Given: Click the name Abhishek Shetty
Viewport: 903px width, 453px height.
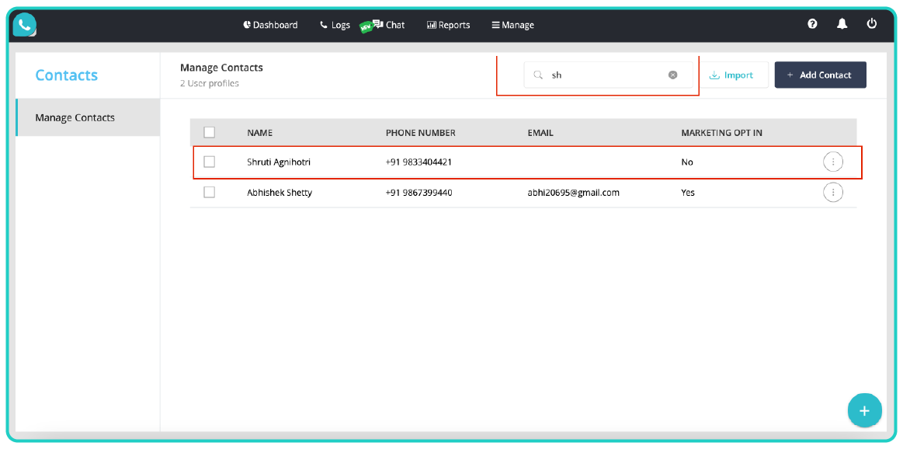Looking at the screenshot, I should pyautogui.click(x=280, y=193).
